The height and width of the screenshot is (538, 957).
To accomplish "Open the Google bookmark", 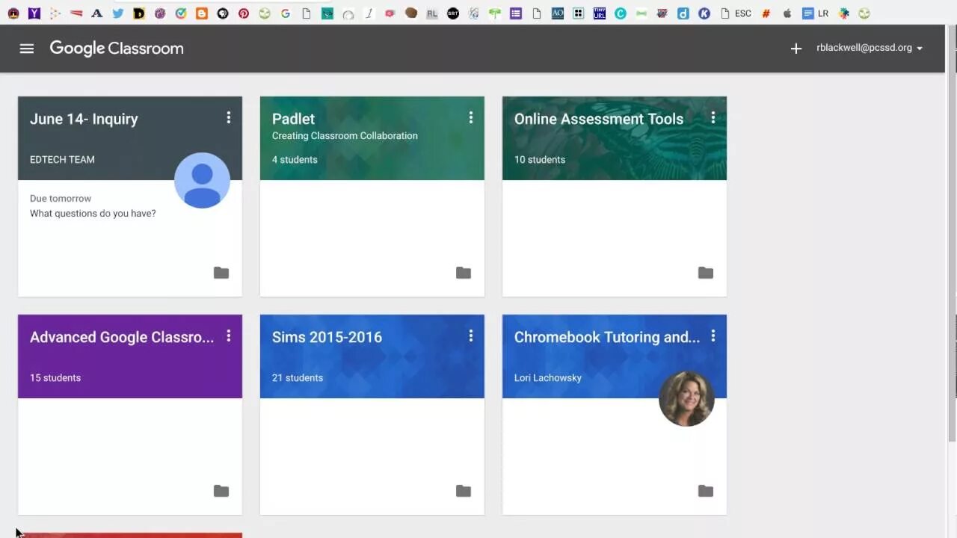I will 285,13.
